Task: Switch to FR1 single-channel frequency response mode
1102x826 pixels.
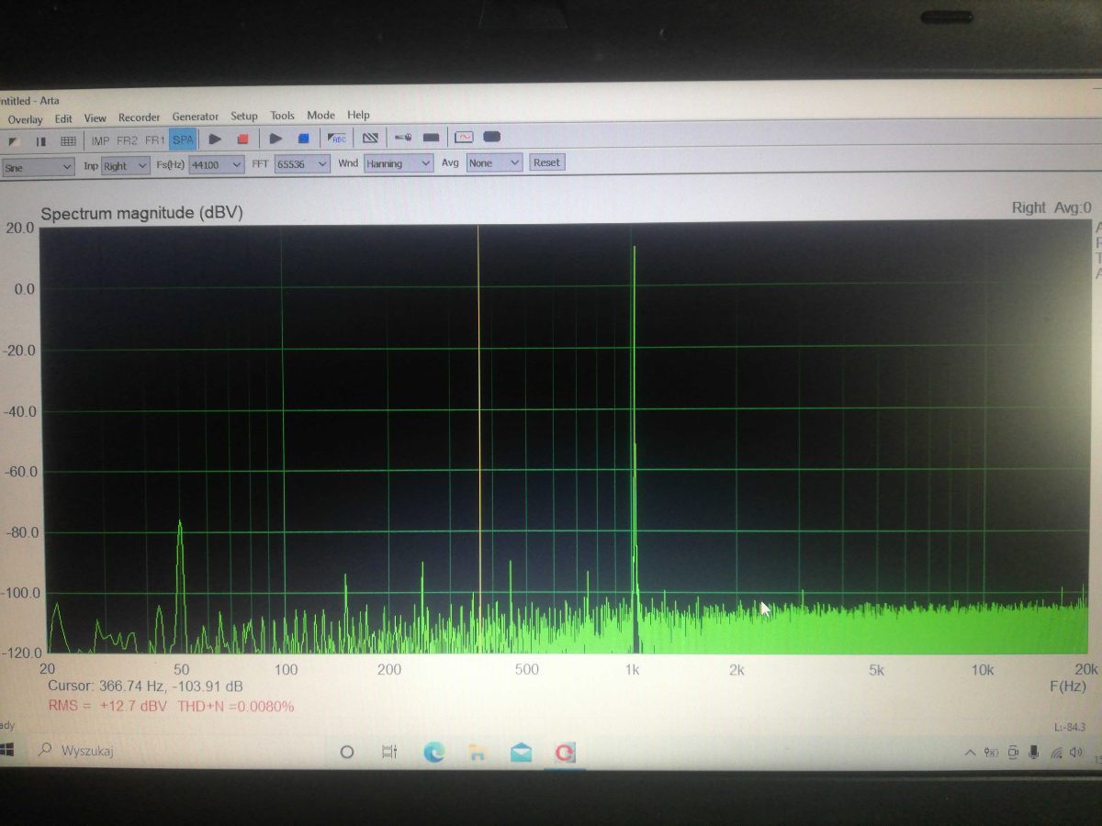Action: pos(155,140)
